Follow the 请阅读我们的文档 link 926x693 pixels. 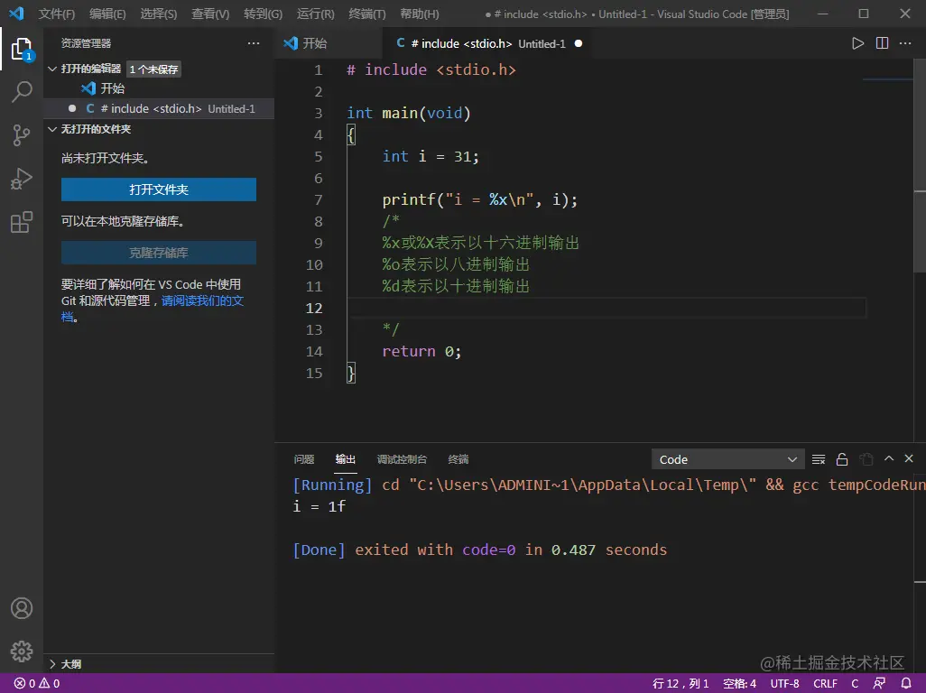pyautogui.click(x=202, y=301)
